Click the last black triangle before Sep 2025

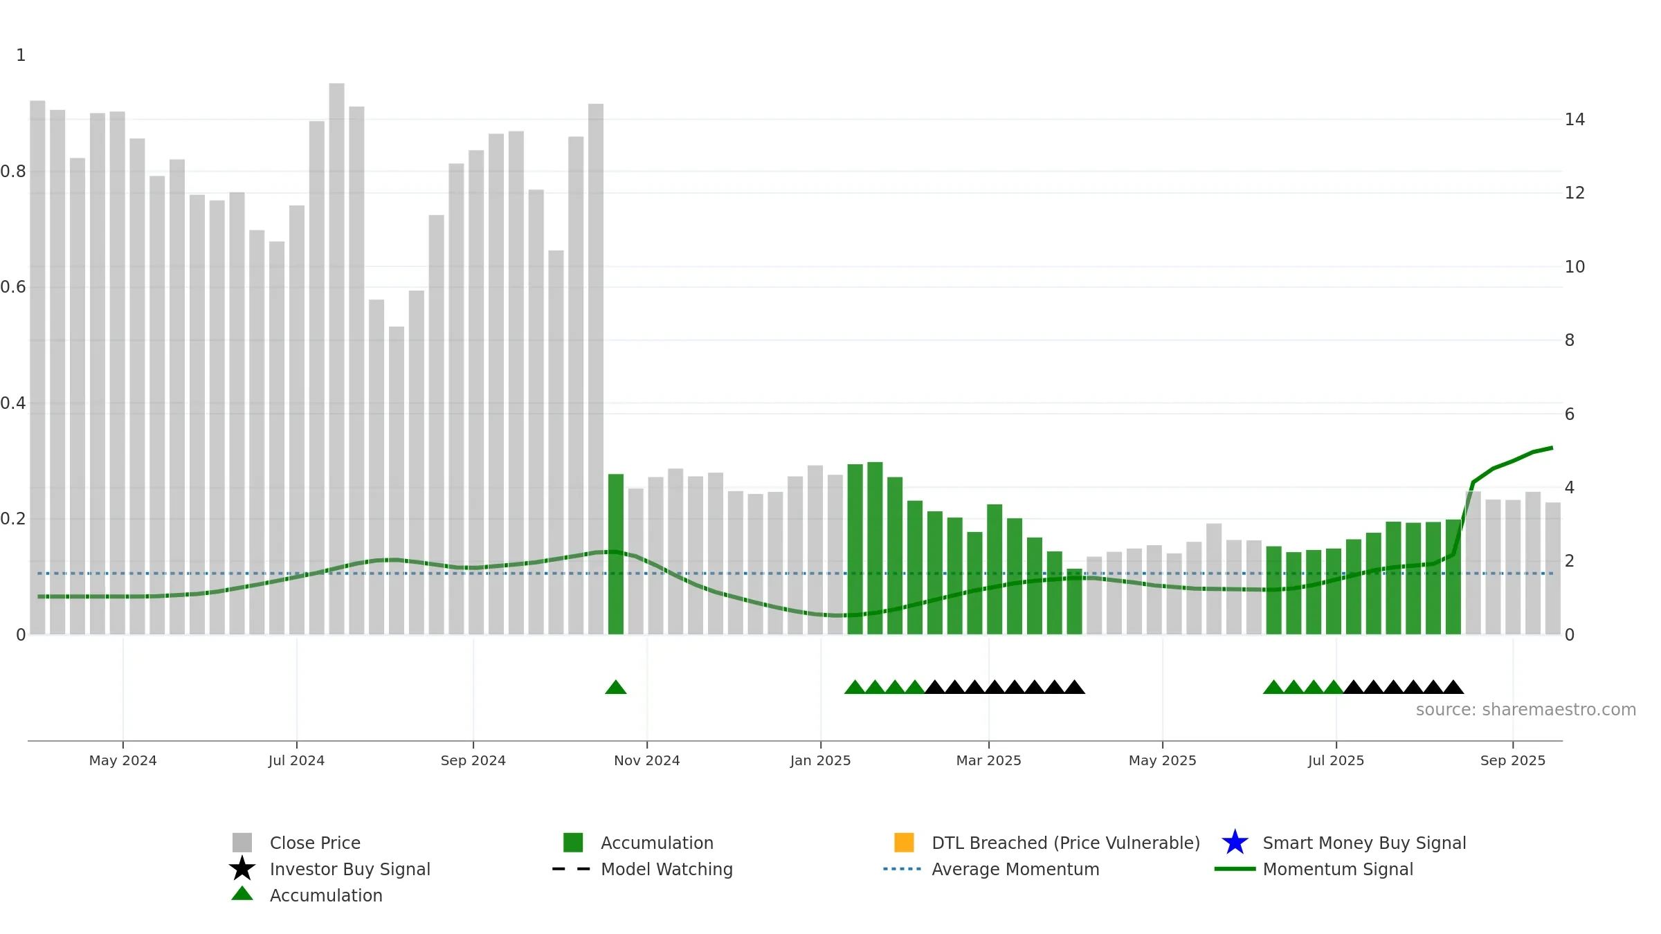(1453, 687)
